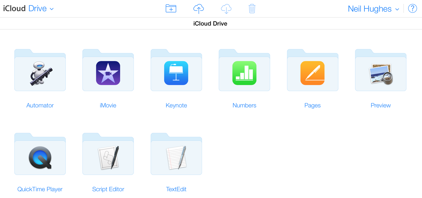This screenshot has width=422, height=198.
Task: Open the QuickTime Player folder icon
Action: point(40,154)
